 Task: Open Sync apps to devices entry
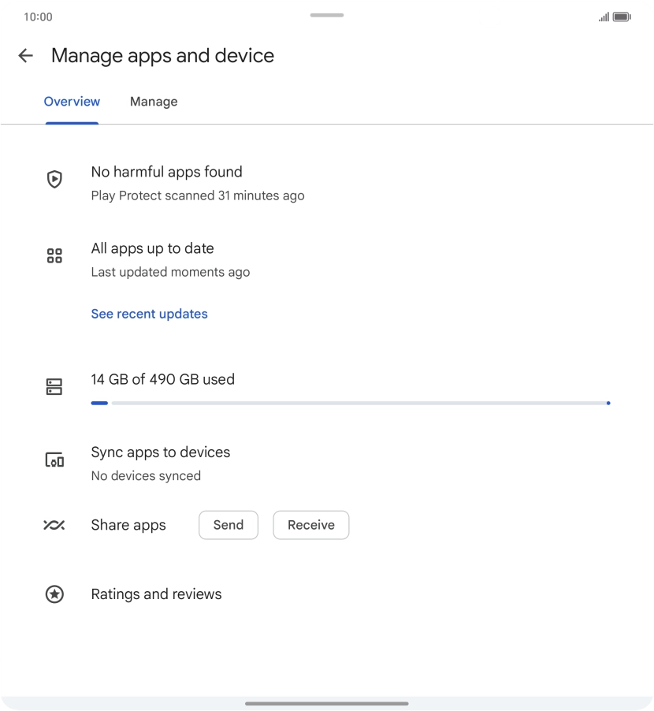click(x=161, y=452)
